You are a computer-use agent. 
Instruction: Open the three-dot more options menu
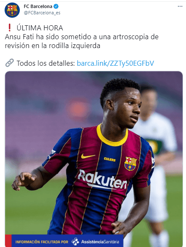[180, 6]
